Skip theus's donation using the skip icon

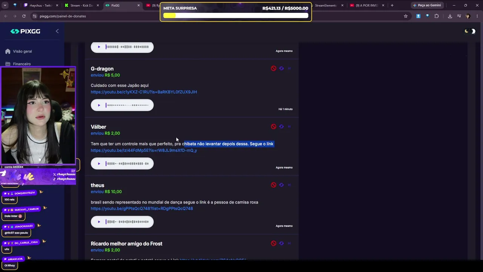pos(289,185)
